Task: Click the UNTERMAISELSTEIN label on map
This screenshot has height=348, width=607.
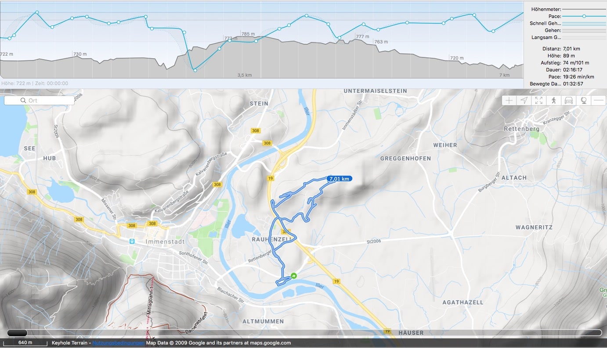Action: [375, 91]
